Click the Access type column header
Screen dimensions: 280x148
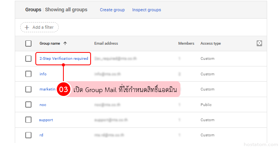pos(211,44)
